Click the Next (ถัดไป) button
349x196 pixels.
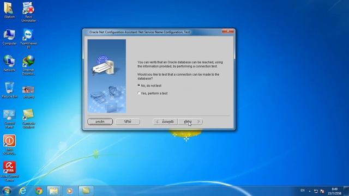tap(190, 121)
